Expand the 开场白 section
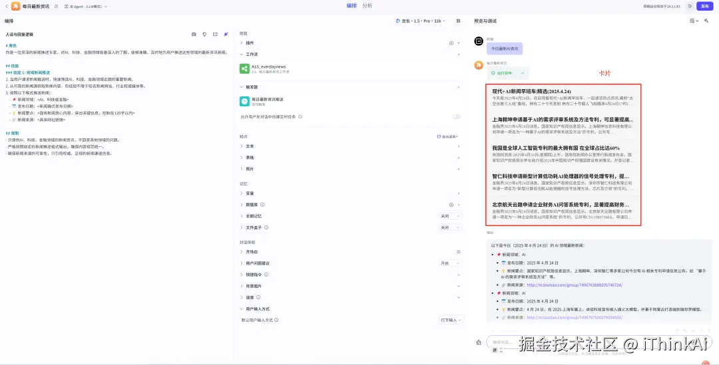This screenshot has width=719, height=365. [x=242, y=252]
